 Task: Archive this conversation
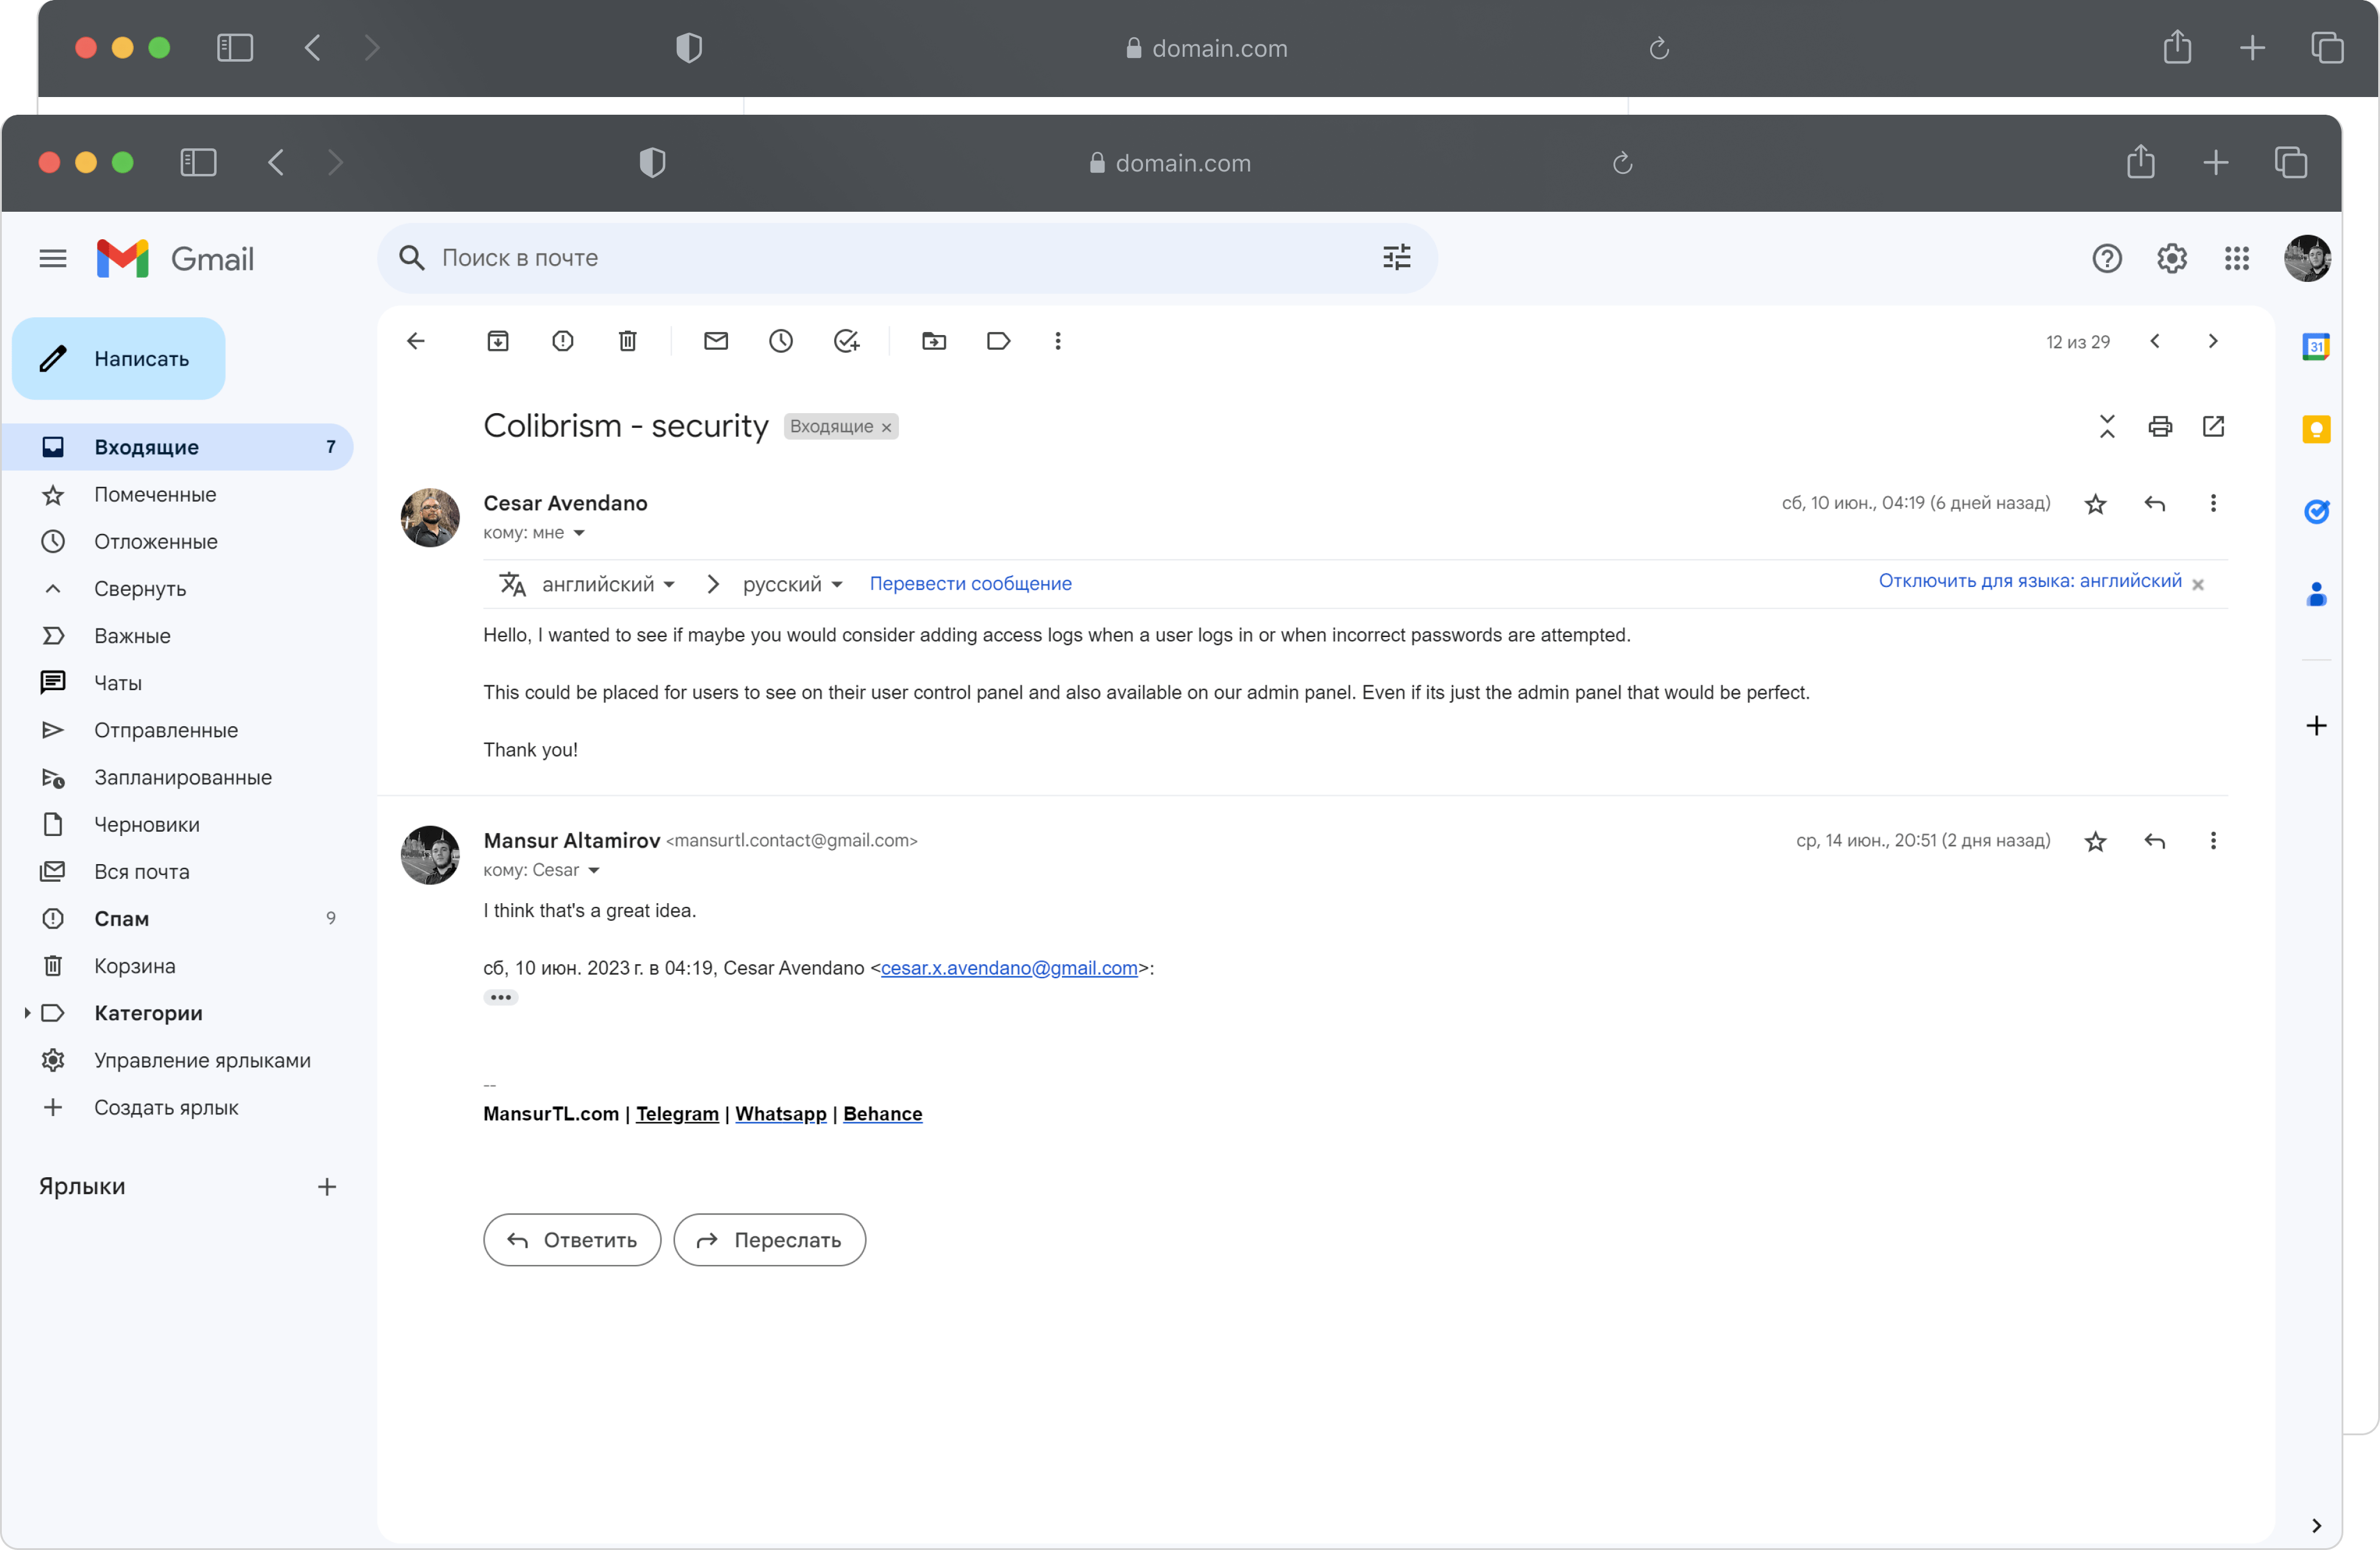[x=498, y=341]
